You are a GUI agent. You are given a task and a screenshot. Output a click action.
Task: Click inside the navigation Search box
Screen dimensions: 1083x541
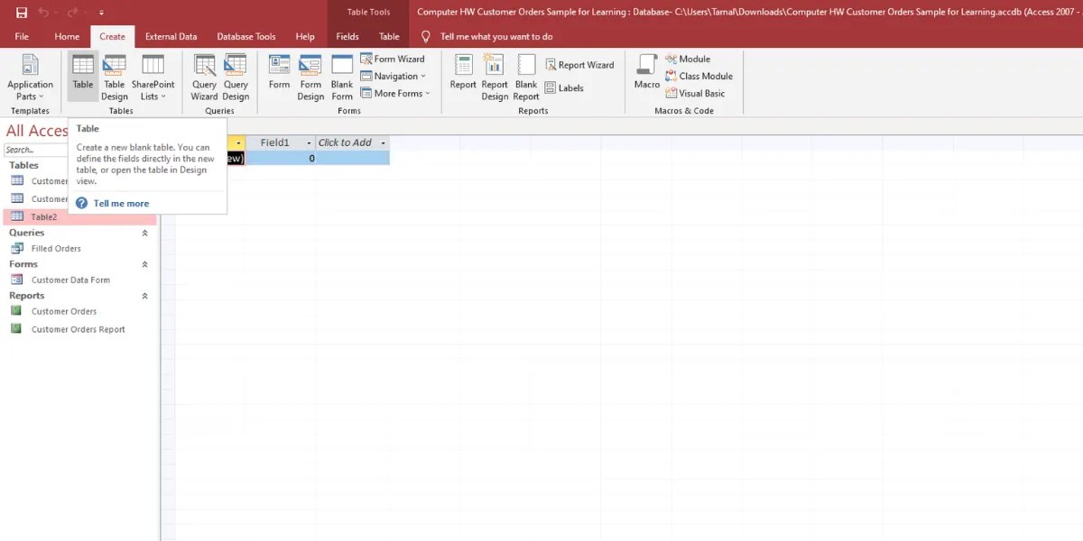(x=34, y=148)
